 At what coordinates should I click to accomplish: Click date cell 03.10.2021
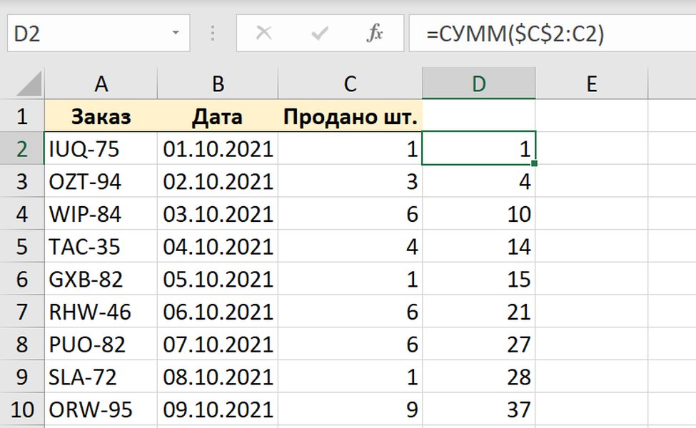pos(218,214)
